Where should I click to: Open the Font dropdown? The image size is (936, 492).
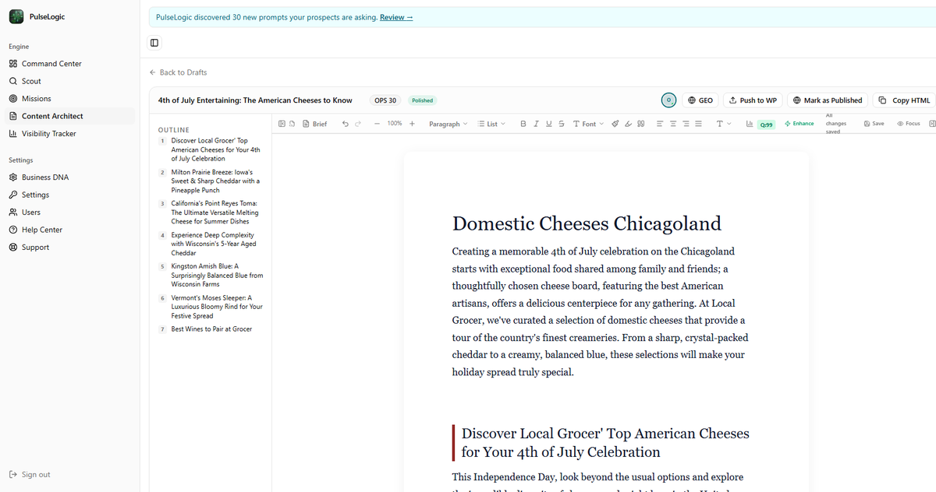pyautogui.click(x=588, y=124)
